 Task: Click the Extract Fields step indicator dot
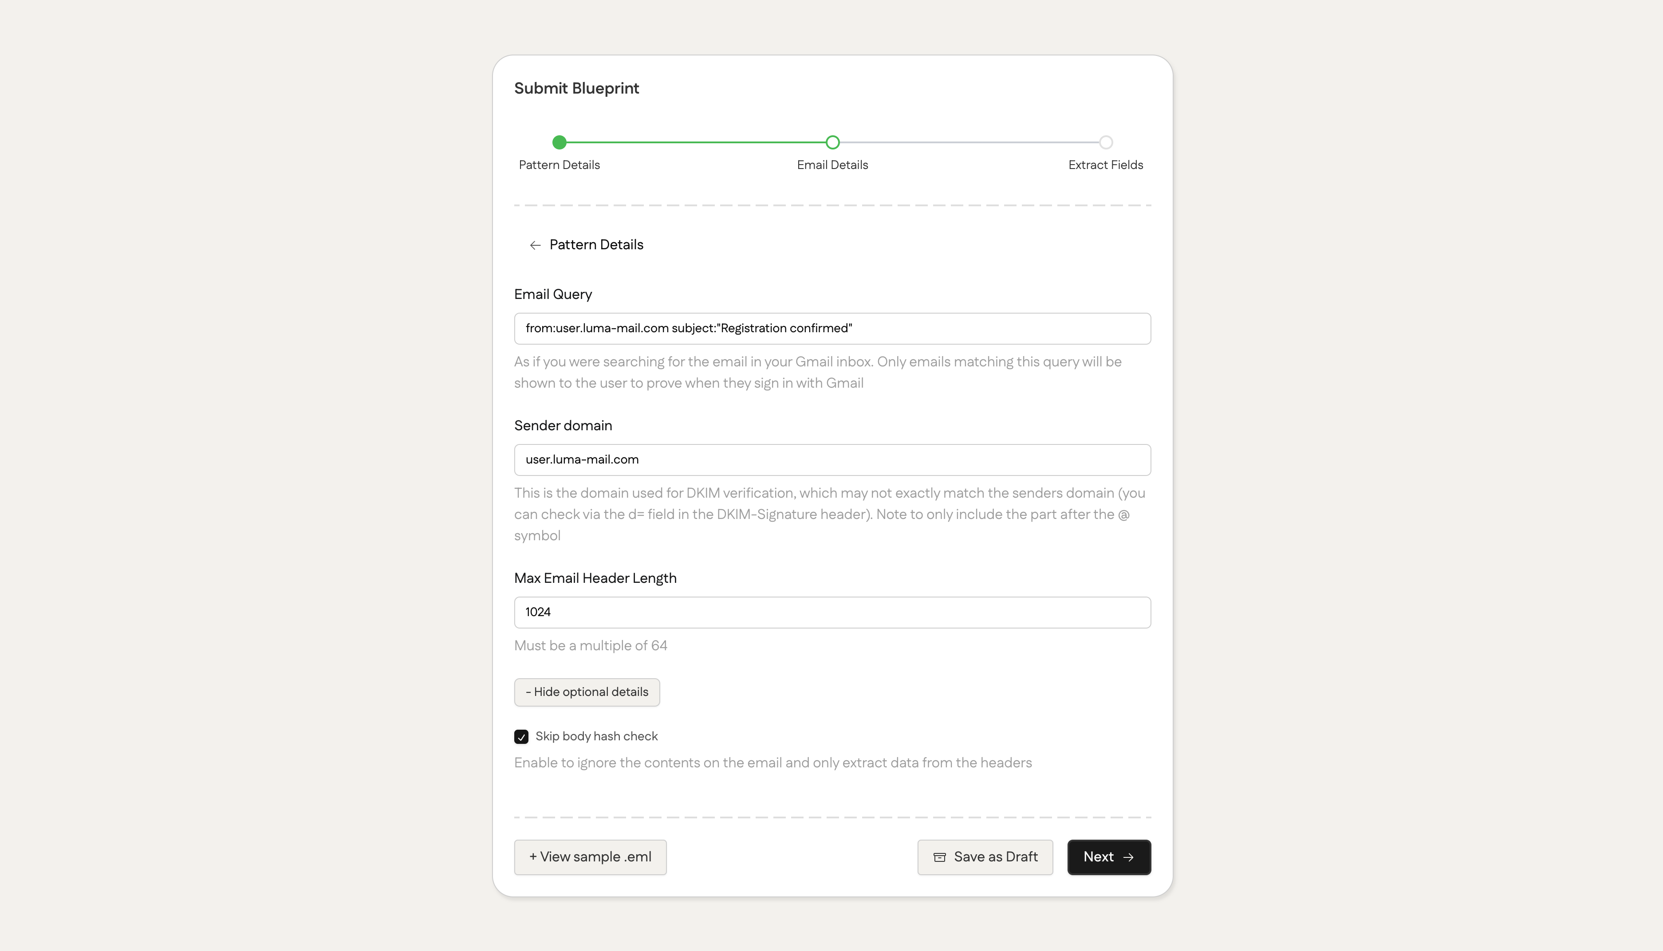click(1106, 141)
